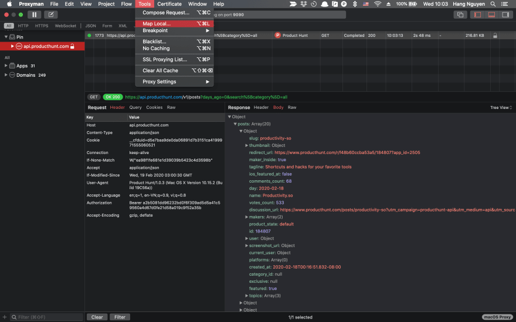This screenshot has width=516, height=322.
Task: Expand the Domains group
Action: click(6, 75)
